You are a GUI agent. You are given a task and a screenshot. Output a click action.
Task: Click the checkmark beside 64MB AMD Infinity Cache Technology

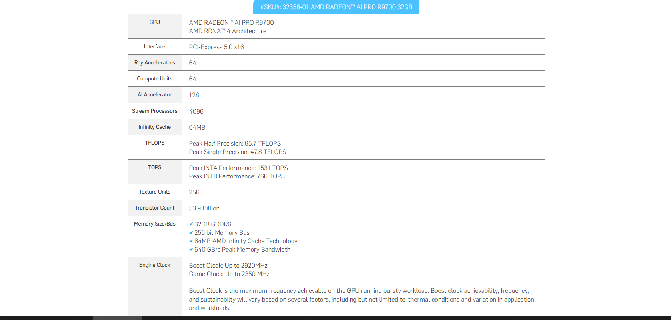pos(191,241)
